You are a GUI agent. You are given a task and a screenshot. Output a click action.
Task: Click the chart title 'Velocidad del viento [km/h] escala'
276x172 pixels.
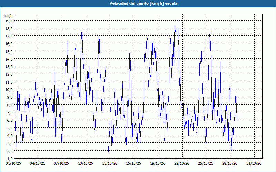(x=143, y=3)
